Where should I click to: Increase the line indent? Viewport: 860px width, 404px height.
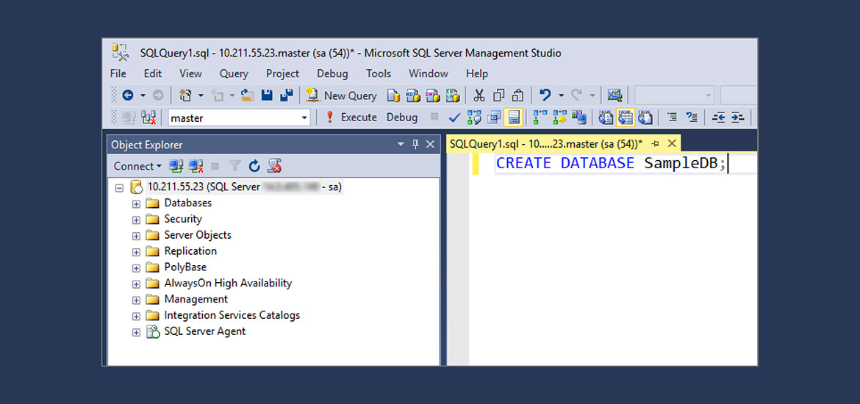point(738,118)
